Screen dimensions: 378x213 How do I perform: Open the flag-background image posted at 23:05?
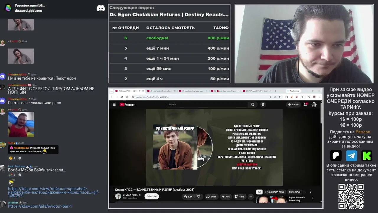21,124
